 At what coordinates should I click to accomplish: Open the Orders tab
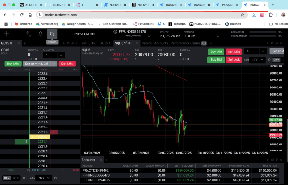pos(147,43)
